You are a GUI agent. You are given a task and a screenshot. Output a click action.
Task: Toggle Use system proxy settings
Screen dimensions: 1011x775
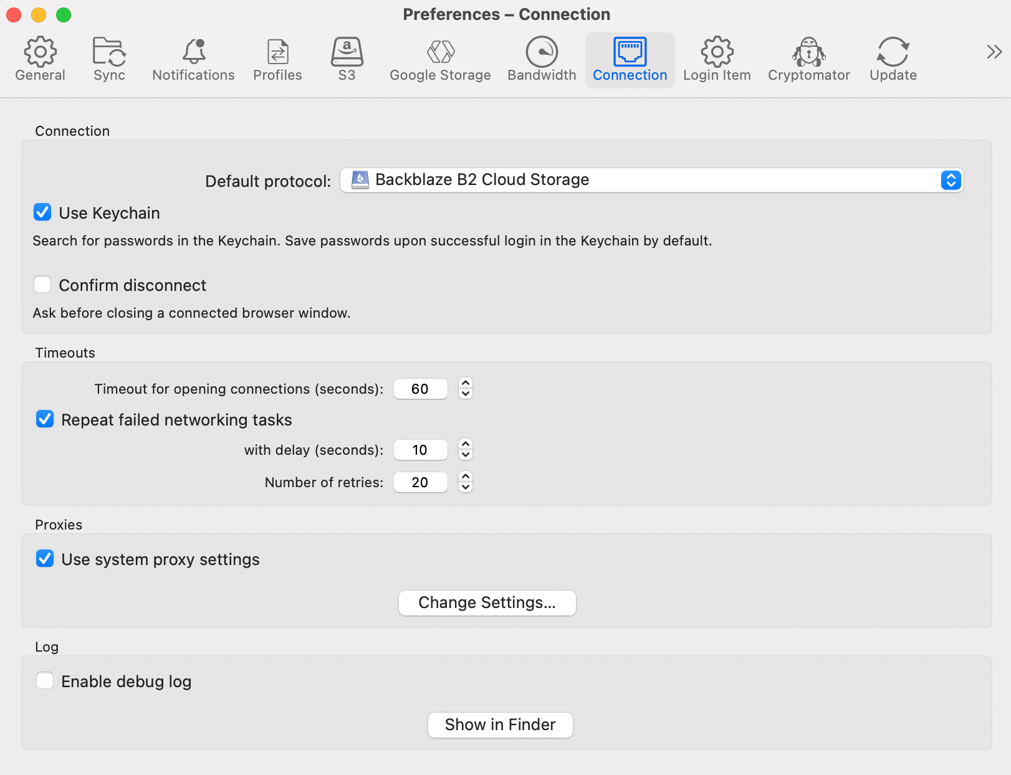[x=45, y=559]
